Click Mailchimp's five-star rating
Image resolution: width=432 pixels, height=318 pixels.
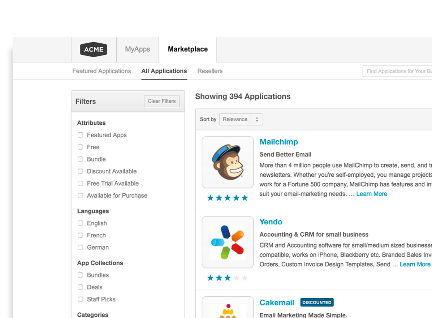228,198
